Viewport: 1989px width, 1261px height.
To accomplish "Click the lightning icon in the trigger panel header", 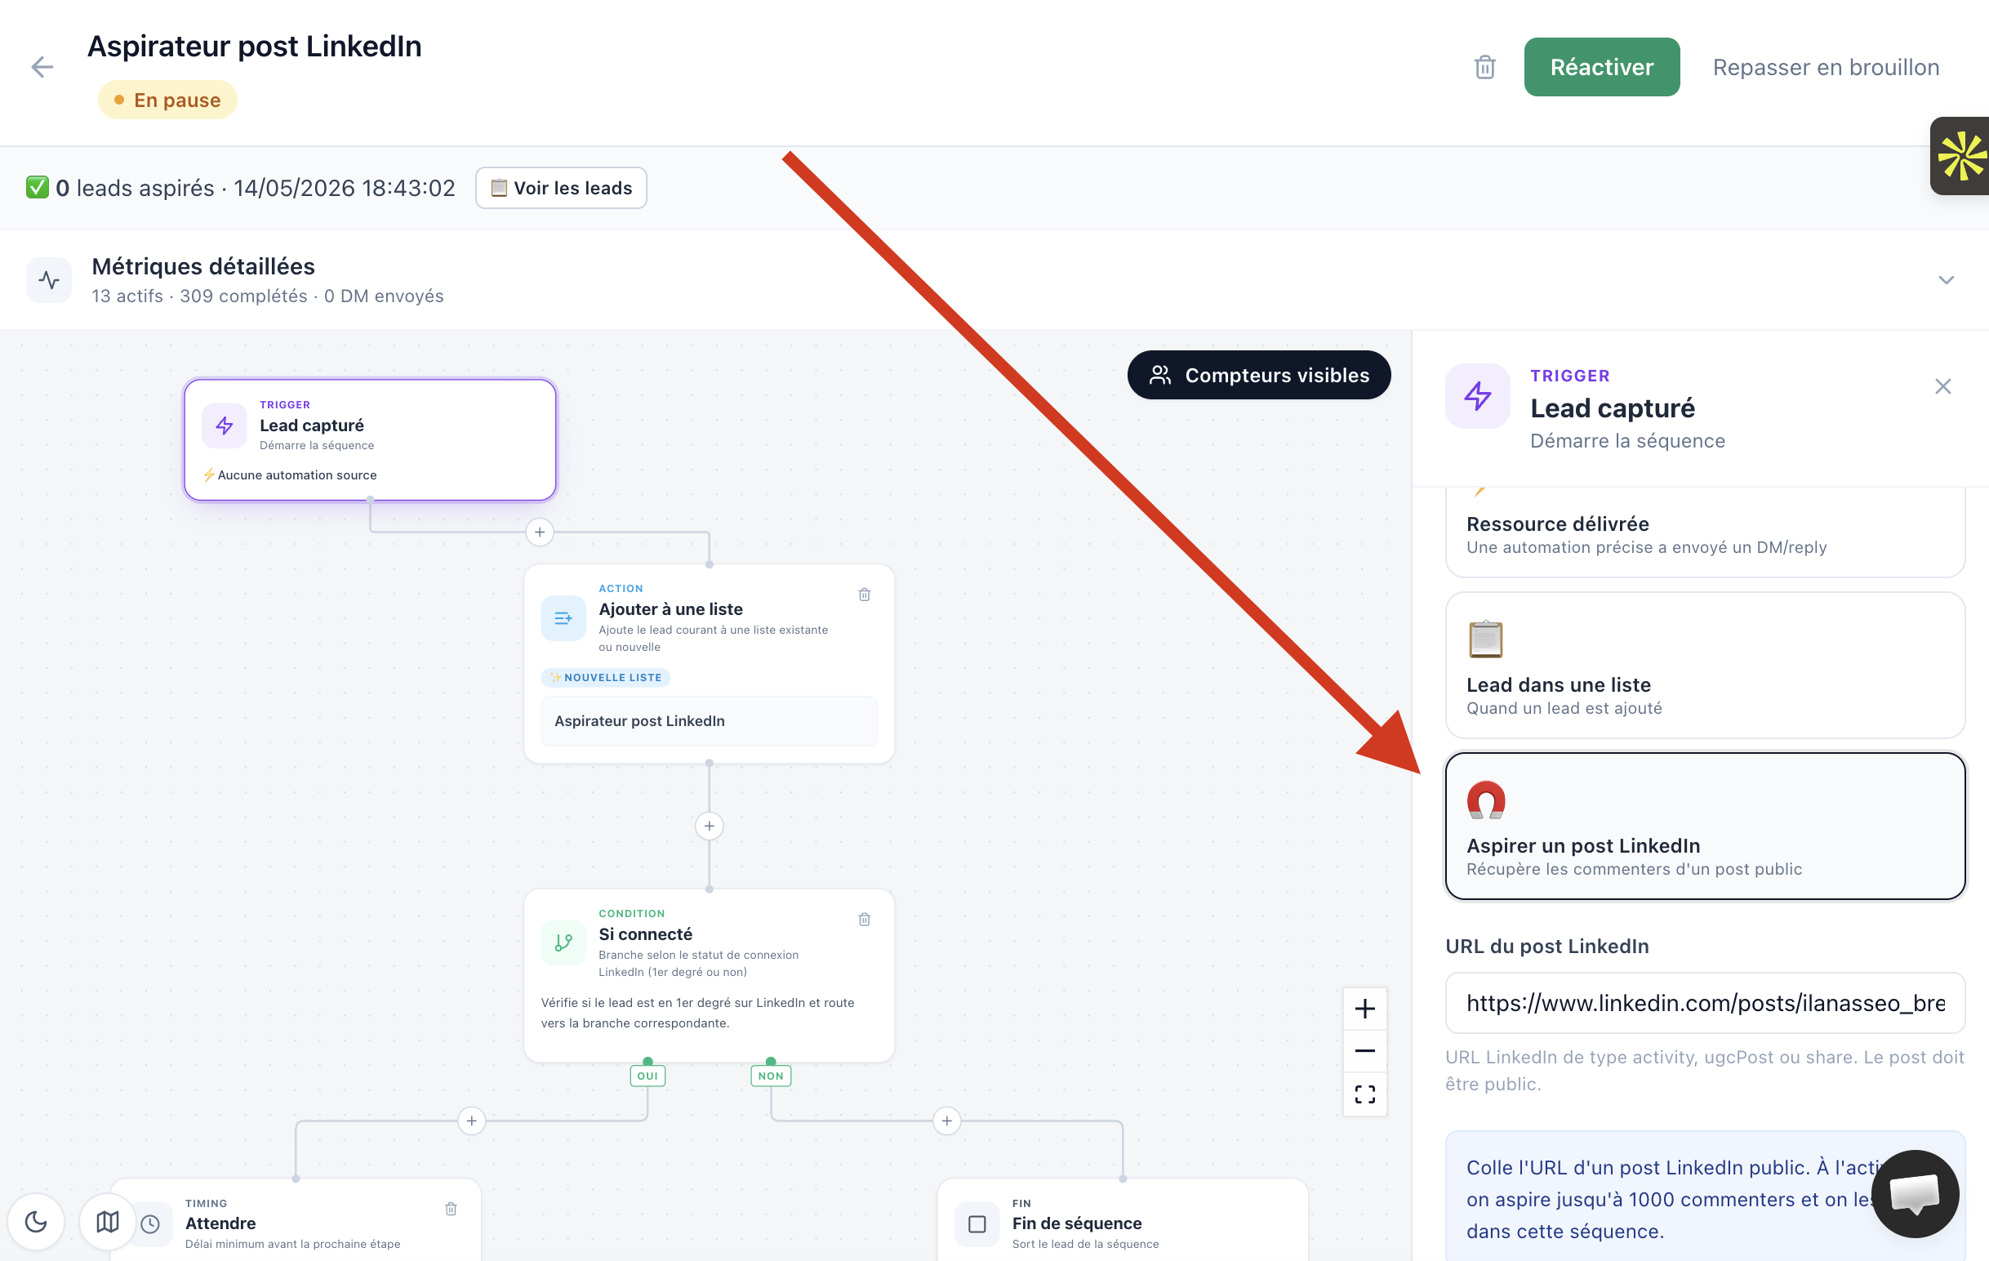I will tap(1477, 396).
